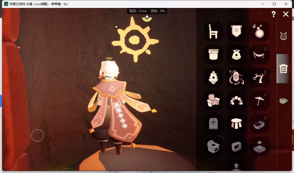Select the small stool table prop
The width and height of the screenshot is (294, 173).
(236, 123)
